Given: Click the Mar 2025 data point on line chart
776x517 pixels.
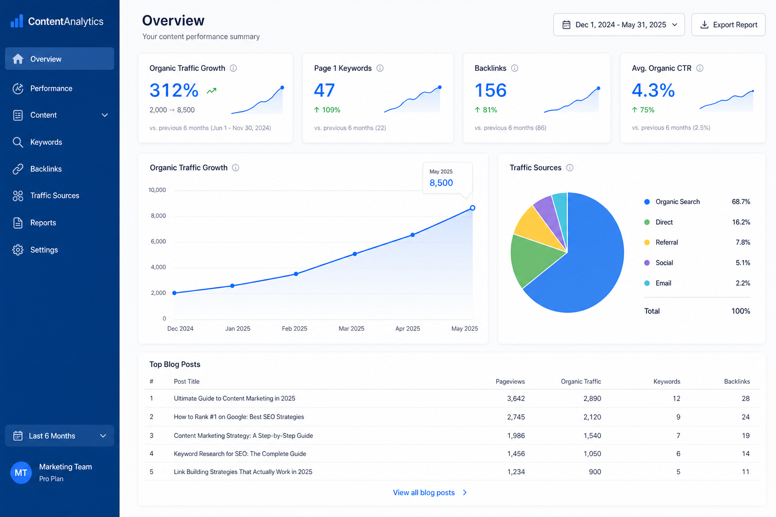Looking at the screenshot, I should coord(355,254).
